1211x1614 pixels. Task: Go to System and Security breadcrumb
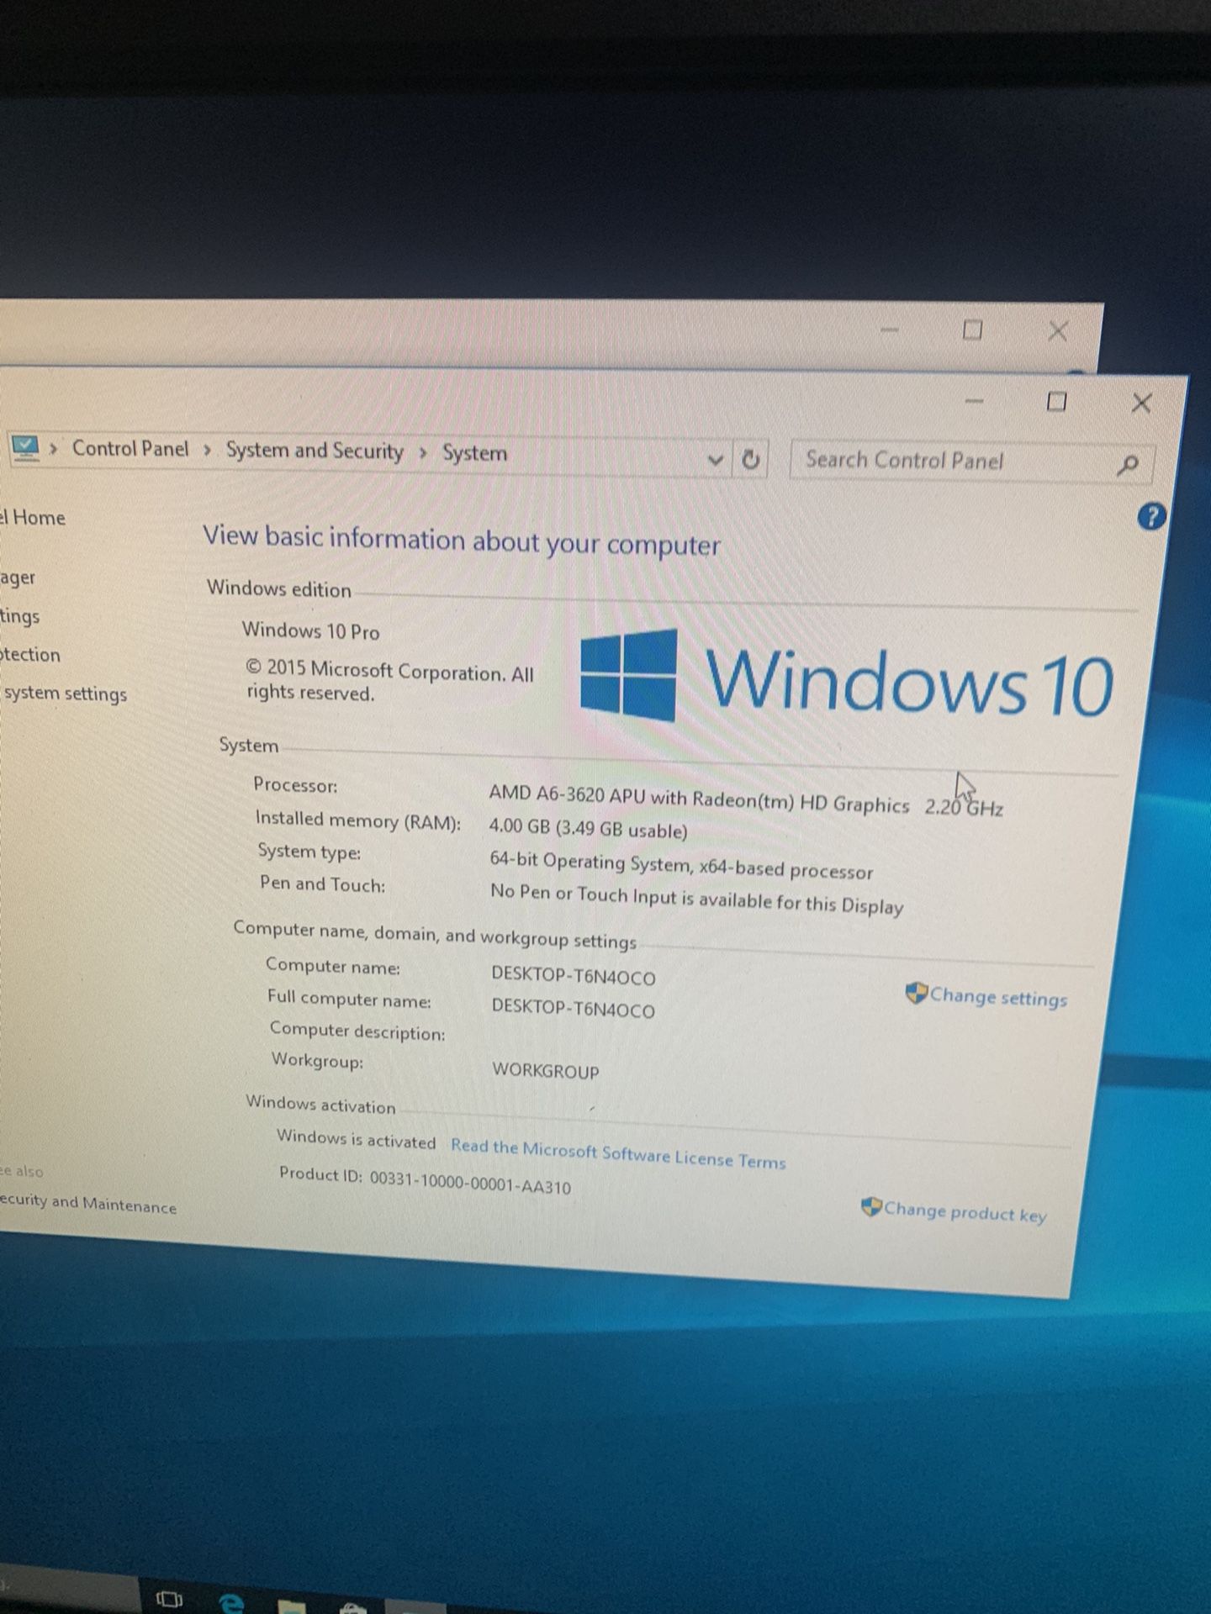[315, 451]
